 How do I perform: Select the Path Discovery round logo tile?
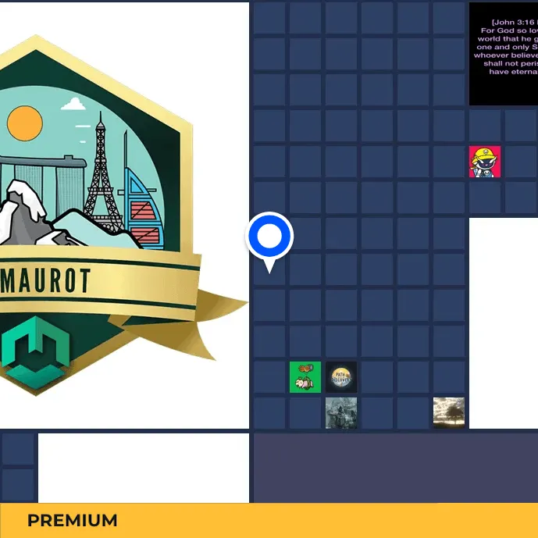coord(341,377)
